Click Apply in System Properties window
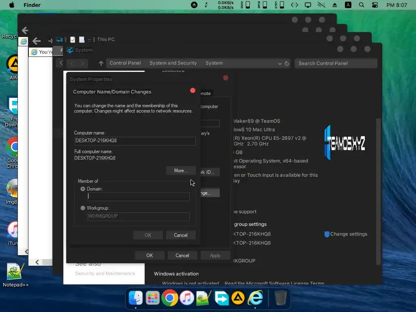Viewport: 416px width, 312px height. click(215, 256)
